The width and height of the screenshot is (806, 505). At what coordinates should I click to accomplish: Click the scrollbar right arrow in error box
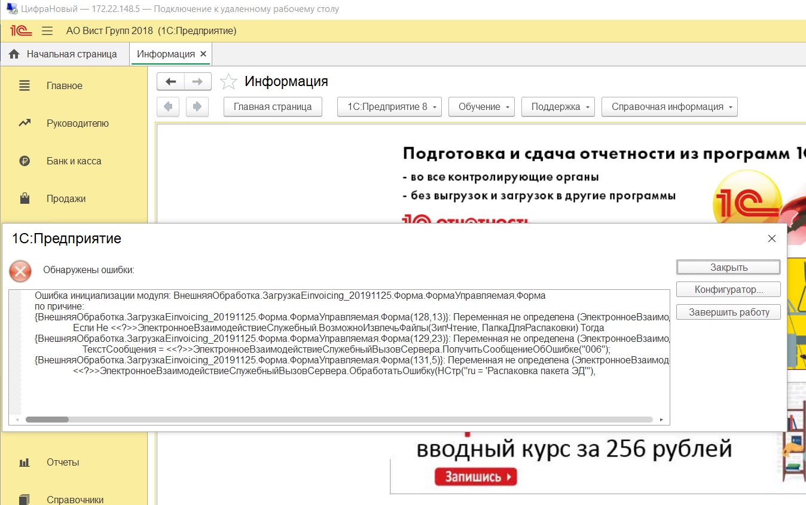661,420
